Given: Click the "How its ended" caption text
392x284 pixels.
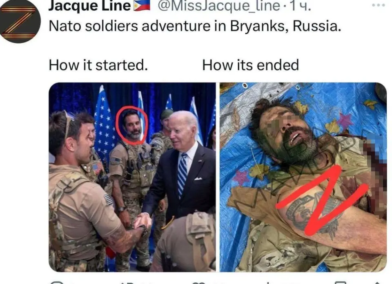Looking at the screenshot, I should coord(250,65).
